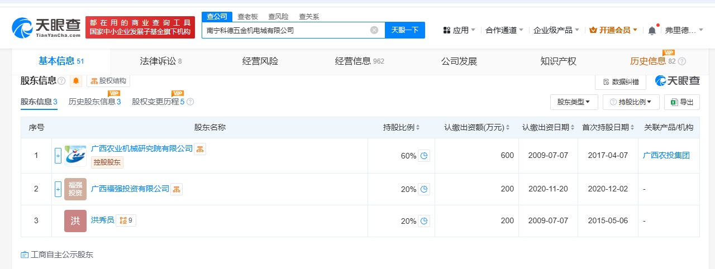This screenshot has width=715, height=269.
Task: Click the 2017-04-07 date cell
Action: (x=608, y=156)
